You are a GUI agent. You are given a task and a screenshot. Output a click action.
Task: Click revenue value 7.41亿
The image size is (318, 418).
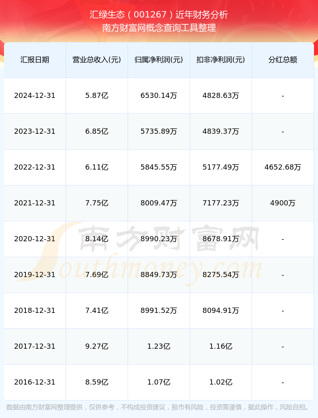[x=97, y=311]
